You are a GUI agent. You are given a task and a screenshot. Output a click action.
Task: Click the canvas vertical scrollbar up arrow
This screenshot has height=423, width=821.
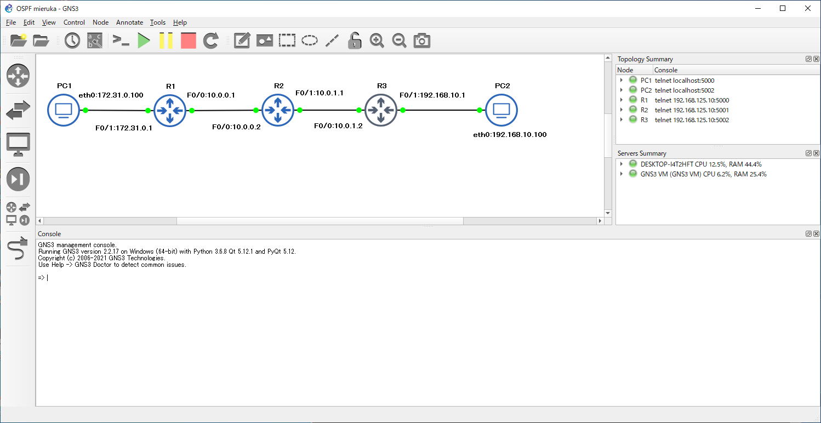[x=607, y=58]
